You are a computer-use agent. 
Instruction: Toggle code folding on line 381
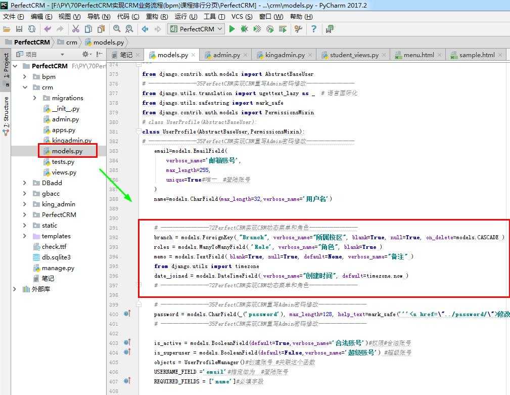[138, 132]
